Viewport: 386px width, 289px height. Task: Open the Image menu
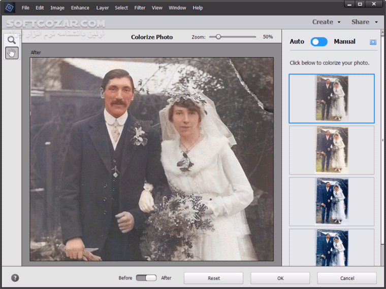click(x=57, y=8)
